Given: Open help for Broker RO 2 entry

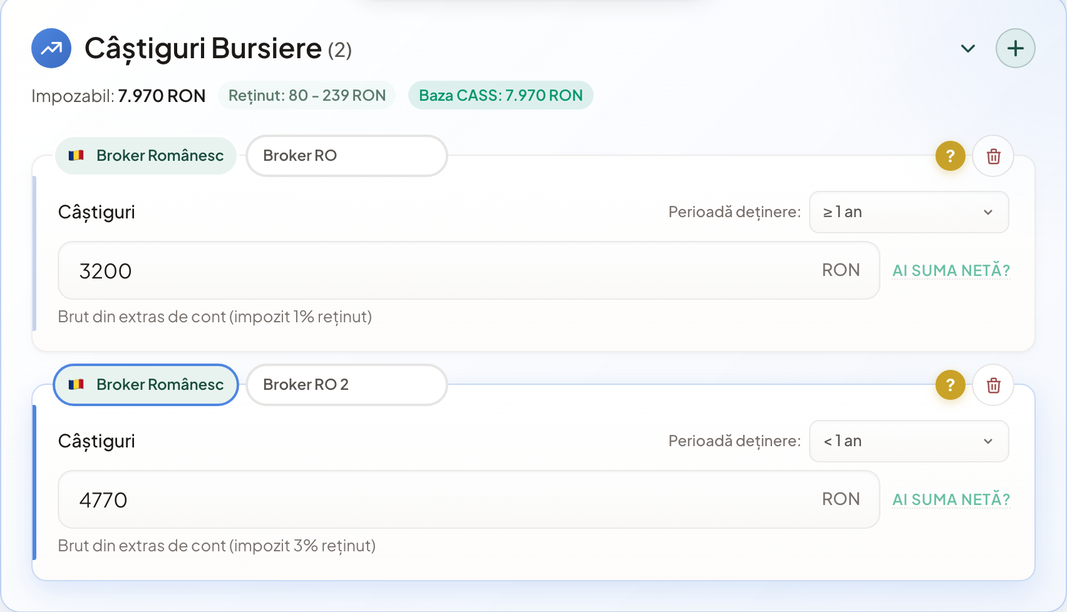Looking at the screenshot, I should [950, 385].
